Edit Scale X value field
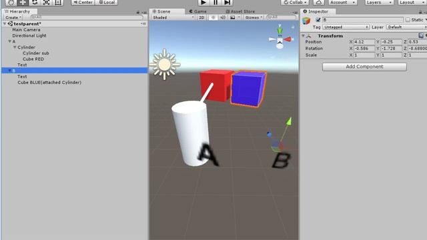The height and width of the screenshot is (240, 427). point(364,55)
